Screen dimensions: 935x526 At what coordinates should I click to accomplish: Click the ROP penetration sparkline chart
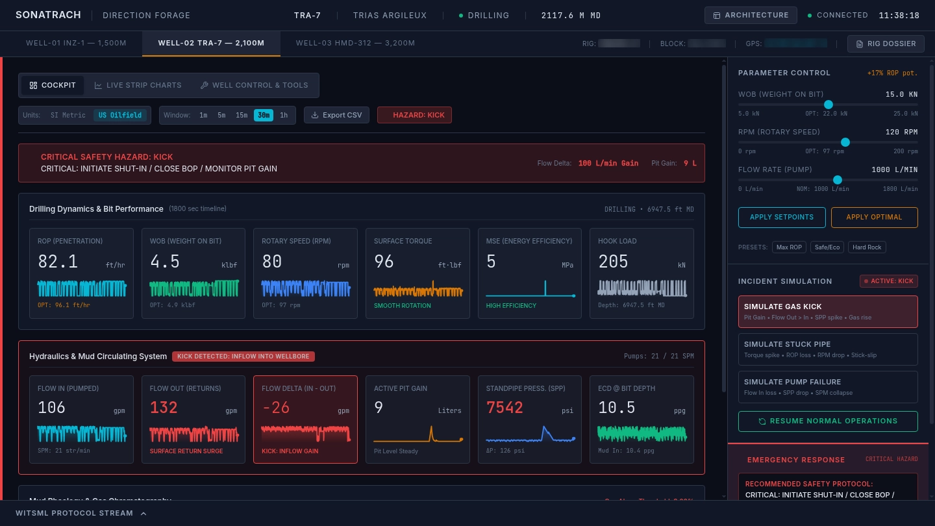coord(81,288)
